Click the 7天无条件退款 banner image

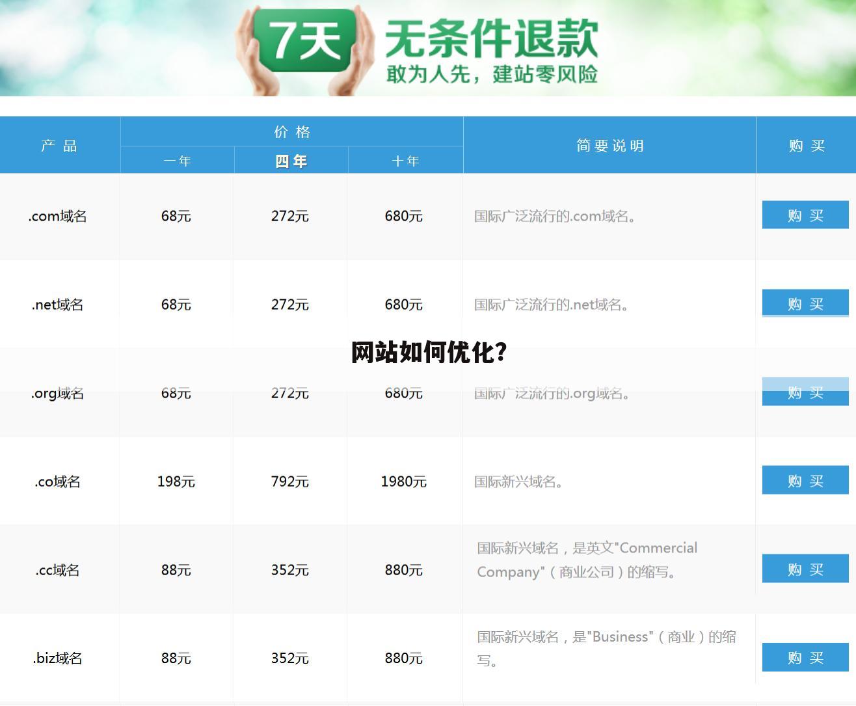pyautogui.click(x=428, y=48)
